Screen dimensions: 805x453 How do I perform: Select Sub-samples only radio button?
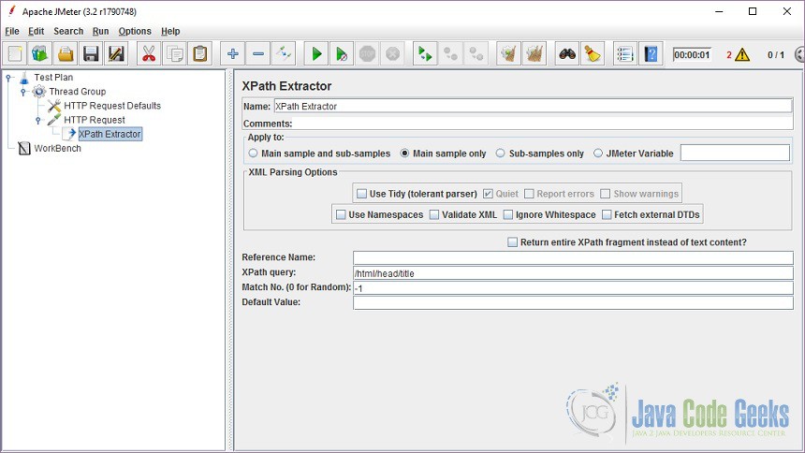pos(501,153)
